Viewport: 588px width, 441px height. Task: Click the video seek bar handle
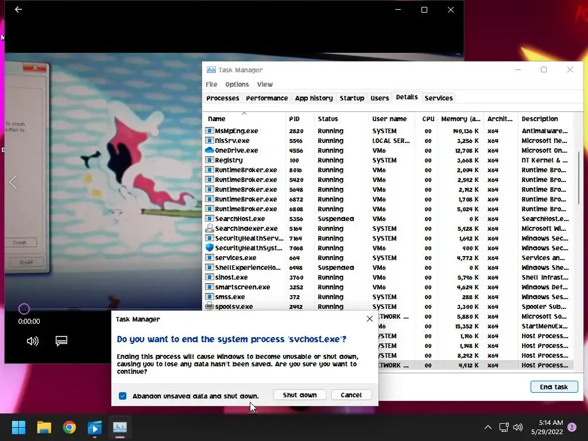[x=24, y=309]
